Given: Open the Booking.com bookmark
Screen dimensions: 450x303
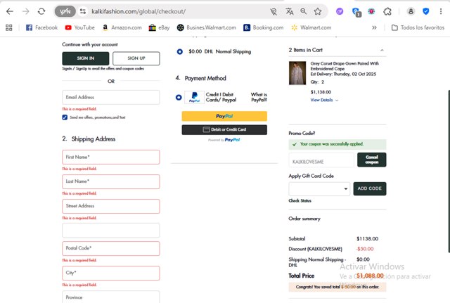Looking at the screenshot, I should click(x=264, y=27).
